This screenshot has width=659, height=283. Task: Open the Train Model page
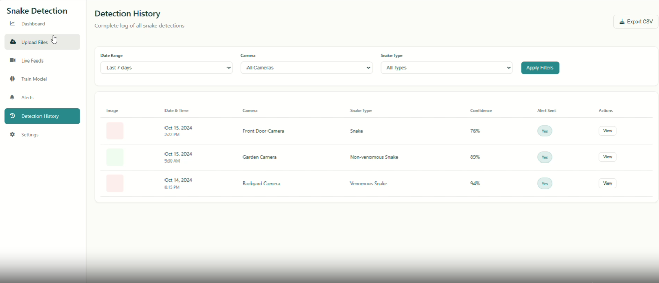point(34,79)
